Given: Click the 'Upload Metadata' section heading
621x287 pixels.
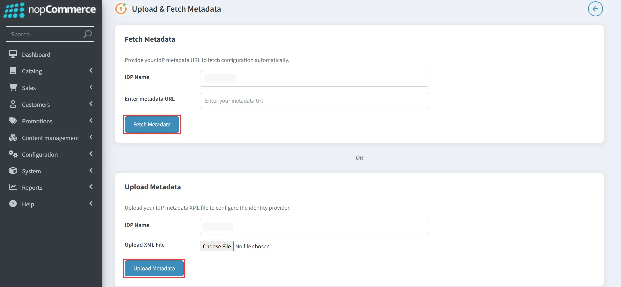Looking at the screenshot, I should (153, 187).
